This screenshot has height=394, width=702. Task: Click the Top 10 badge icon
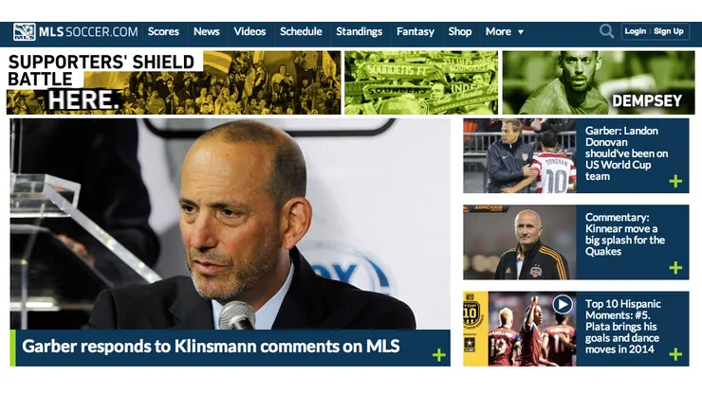point(471,313)
